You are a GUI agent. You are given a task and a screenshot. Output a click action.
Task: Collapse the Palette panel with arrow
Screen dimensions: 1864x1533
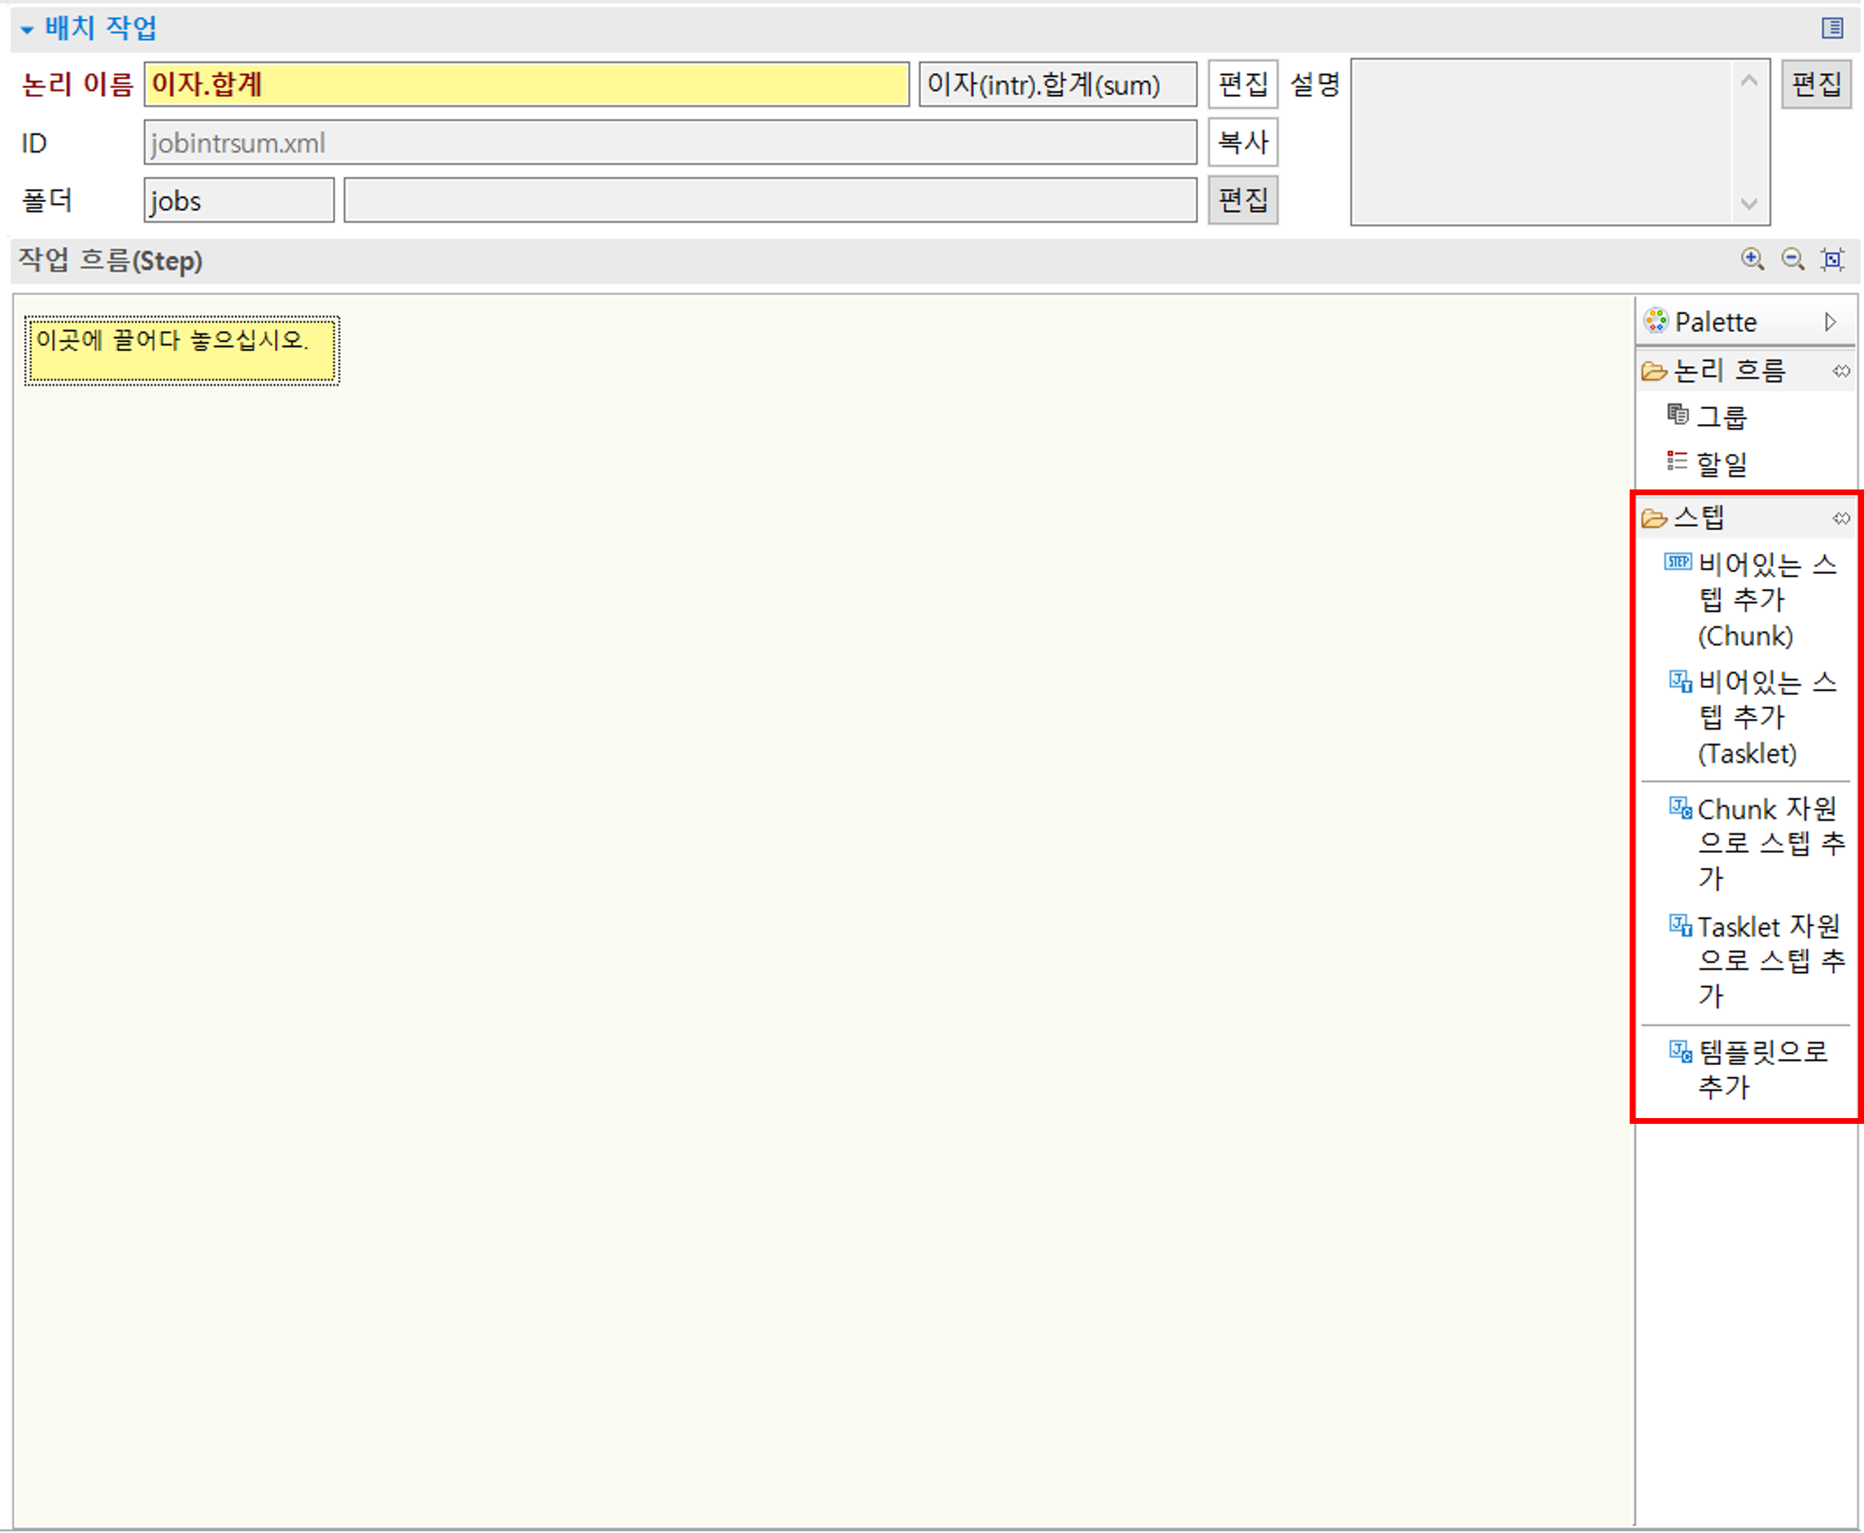coord(1830,321)
